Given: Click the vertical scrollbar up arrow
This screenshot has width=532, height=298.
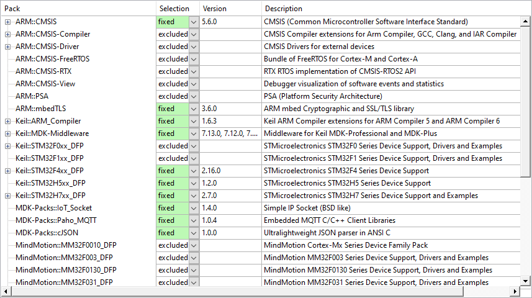Looking at the screenshot, I should click(525, 22).
